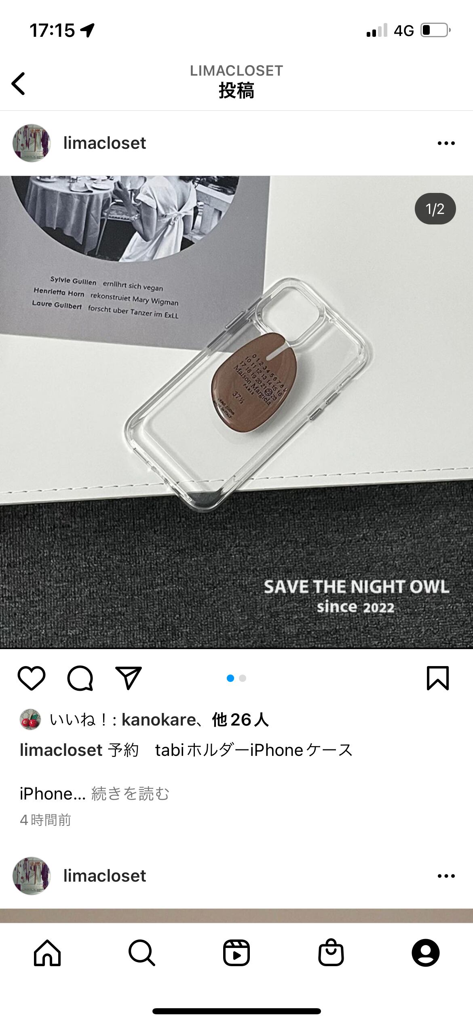
Task: Open comments via speech bubble icon
Action: click(x=80, y=678)
